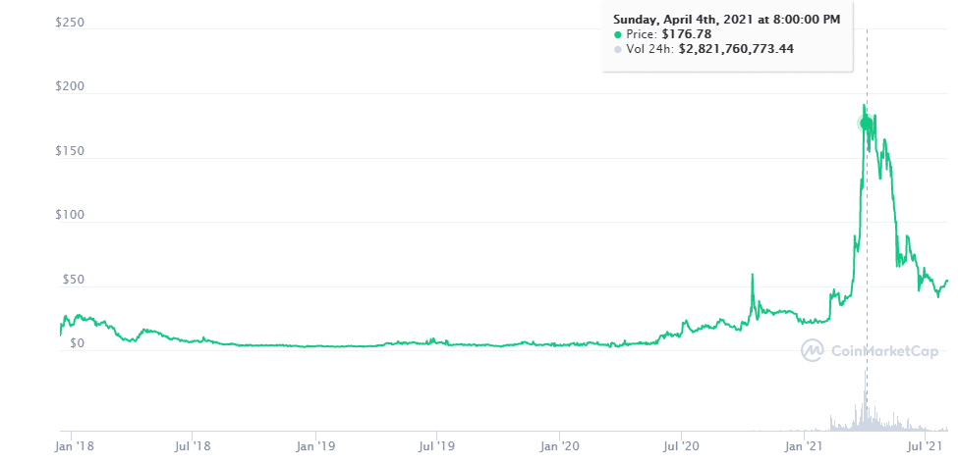Click the CoinMarketCap watermark logo icon
Screen dimensions: 958x465
click(x=812, y=350)
